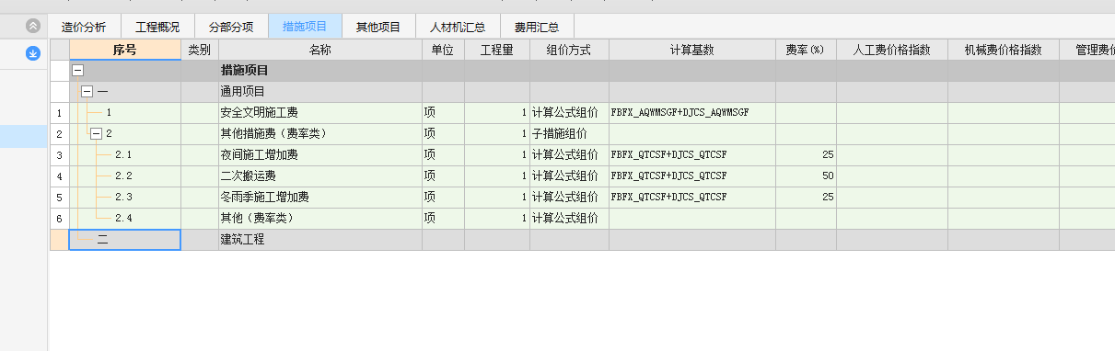1115x351 pixels.
Task: Click the rate 25 for 夜间施工增加费
Action: (x=806, y=154)
